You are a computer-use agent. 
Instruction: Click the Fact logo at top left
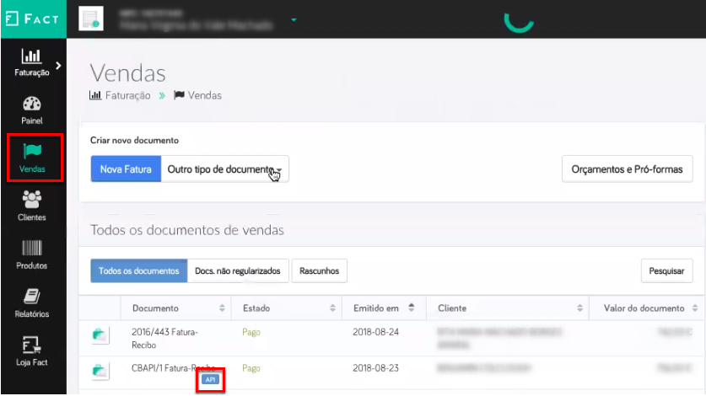(x=32, y=19)
